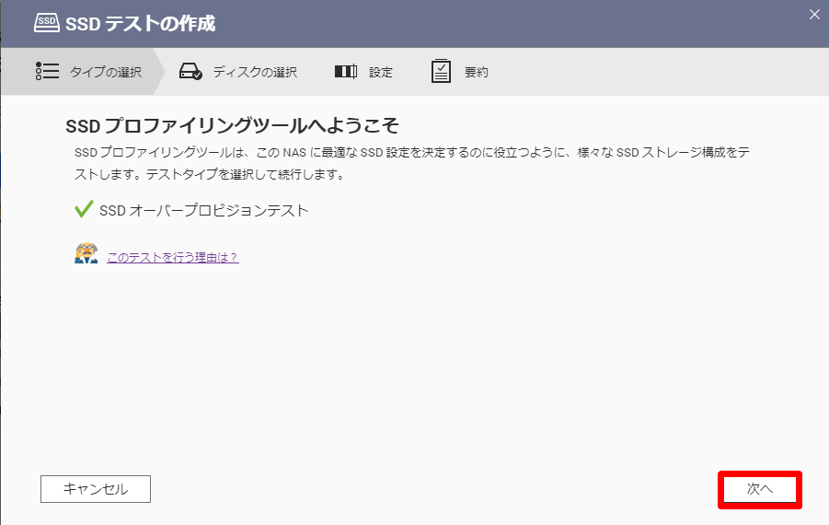The width and height of the screenshot is (829, 525).
Task: Go to the ディスクの選択 wizard step
Action: 255,72
